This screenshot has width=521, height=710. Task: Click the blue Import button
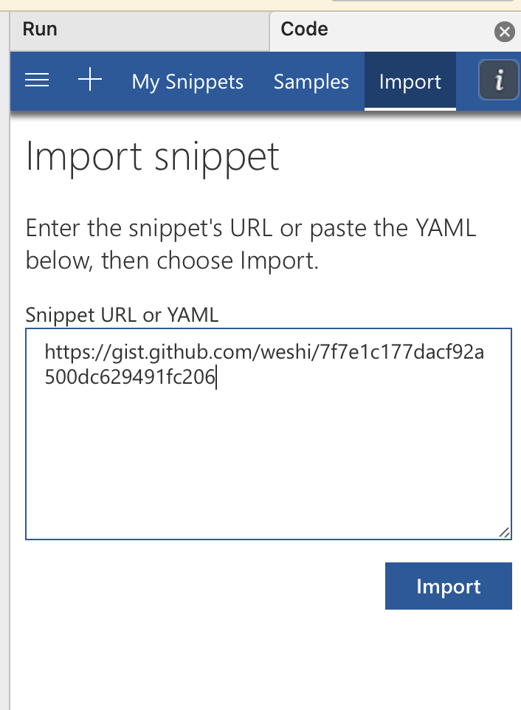click(448, 585)
